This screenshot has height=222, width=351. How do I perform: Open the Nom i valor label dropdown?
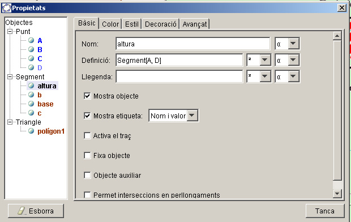pos(192,116)
